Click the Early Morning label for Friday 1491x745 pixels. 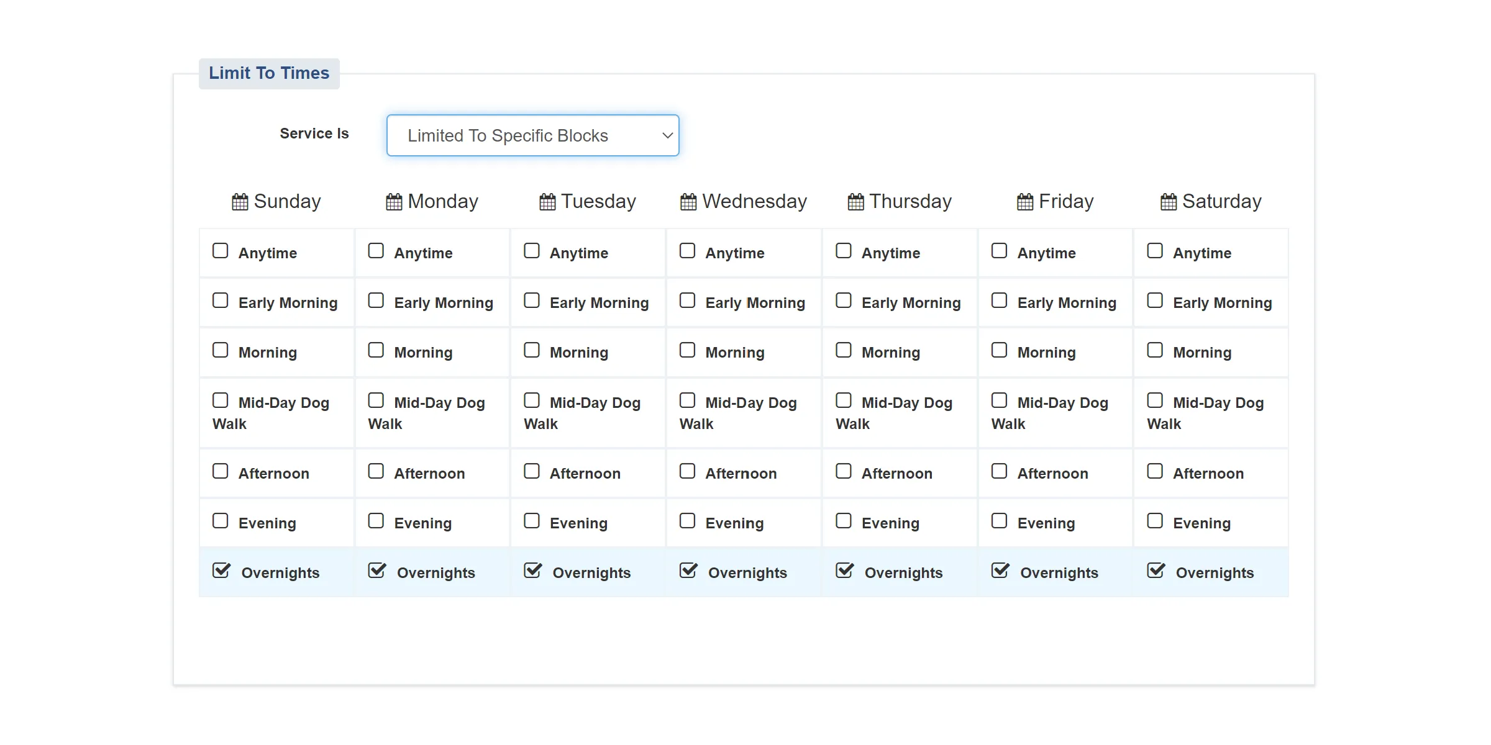(1067, 303)
